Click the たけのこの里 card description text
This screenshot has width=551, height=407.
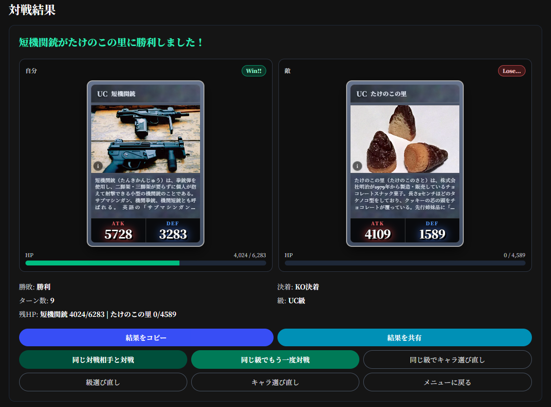pyautogui.click(x=405, y=193)
